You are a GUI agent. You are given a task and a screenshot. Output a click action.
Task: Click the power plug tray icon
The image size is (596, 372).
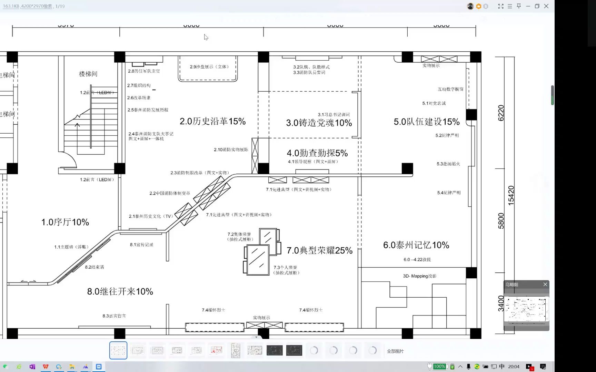click(485, 366)
